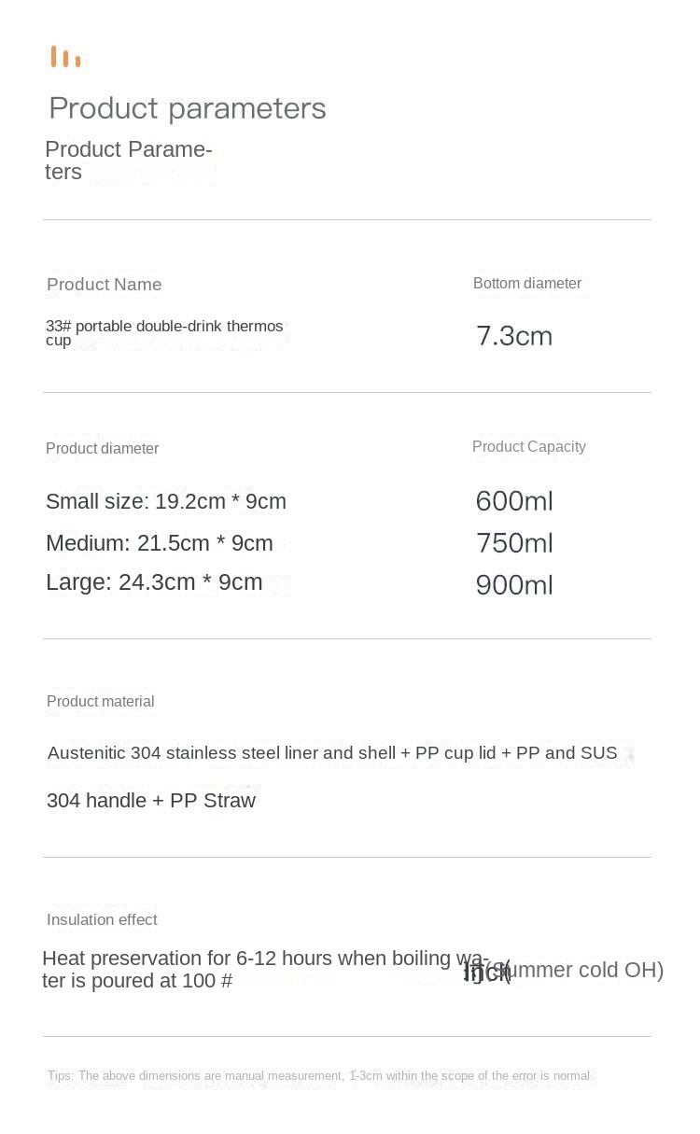Click the "Product diameter" label
The image size is (700, 1134).
click(x=103, y=449)
